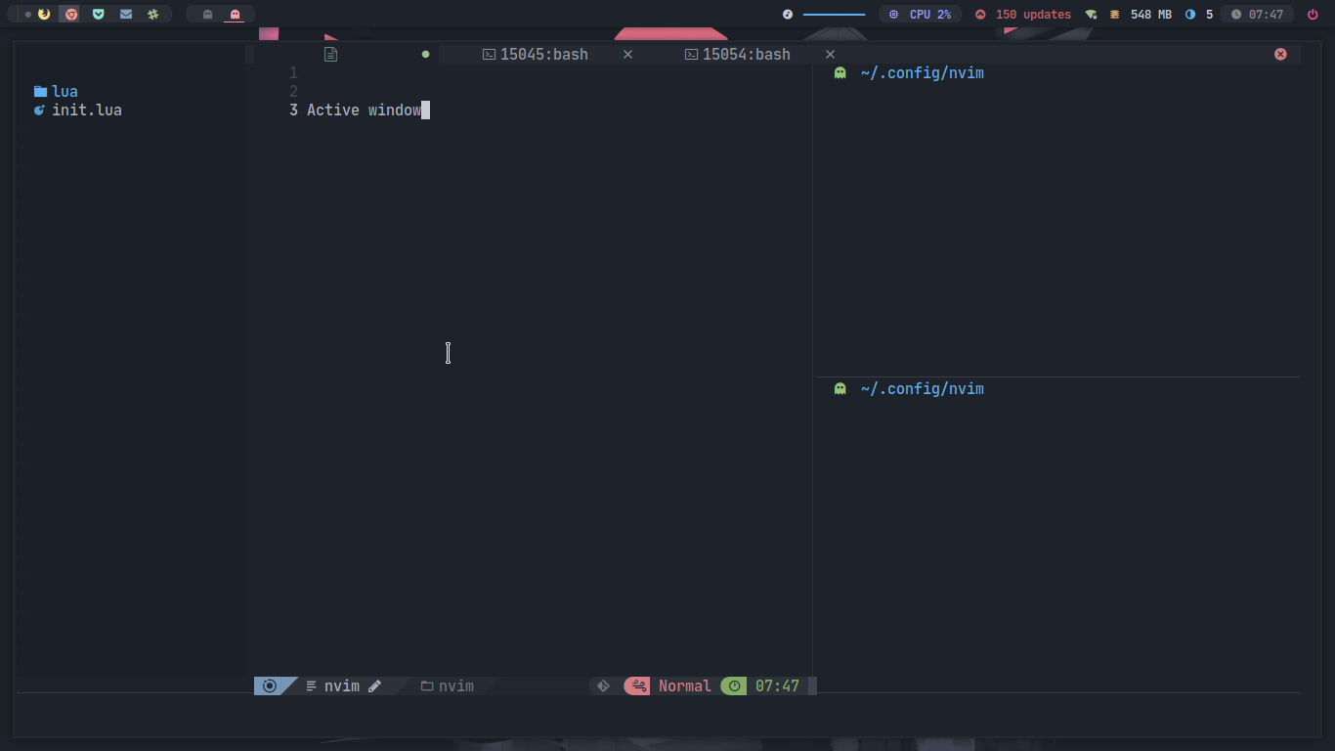Screen dimensions: 1335x751
Task: Expand the lua folder in the file tree
Action: (x=64, y=91)
